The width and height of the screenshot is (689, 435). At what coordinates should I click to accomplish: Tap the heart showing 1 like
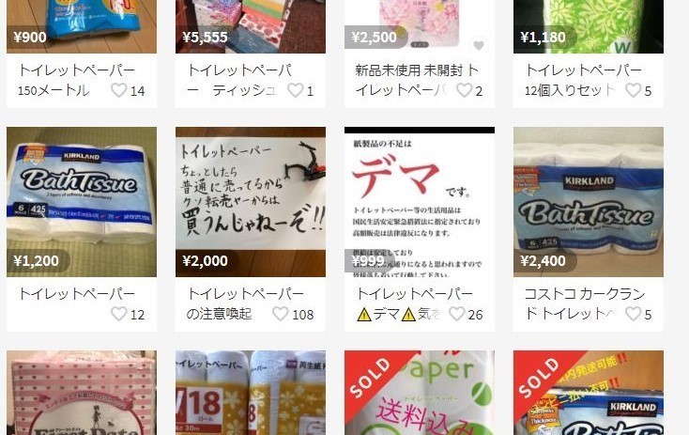(296, 90)
